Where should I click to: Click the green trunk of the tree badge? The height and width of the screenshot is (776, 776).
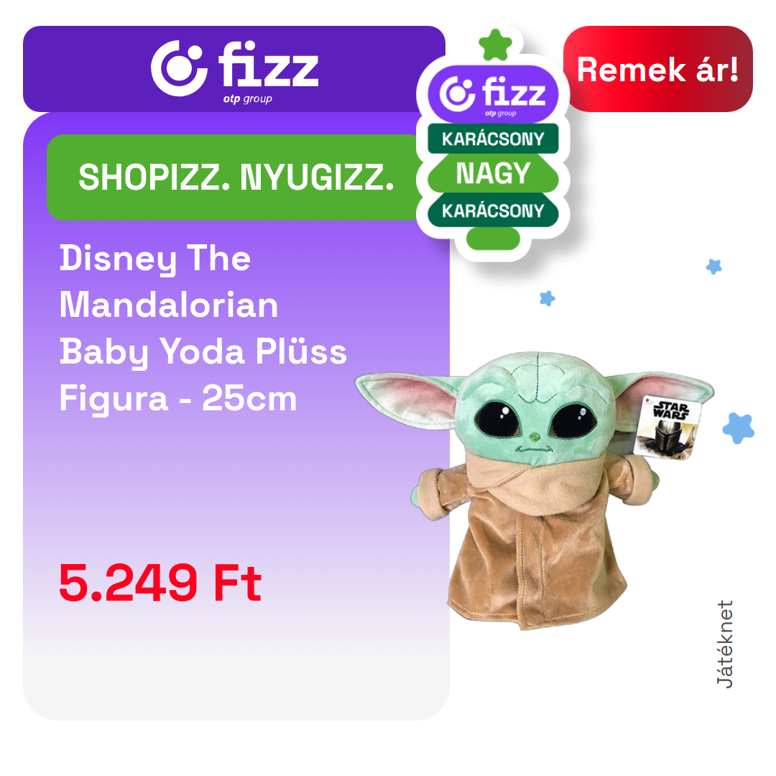493,239
